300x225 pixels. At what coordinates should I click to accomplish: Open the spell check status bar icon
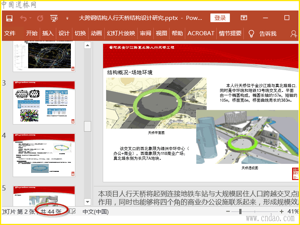pyautogui.click(x=72, y=211)
